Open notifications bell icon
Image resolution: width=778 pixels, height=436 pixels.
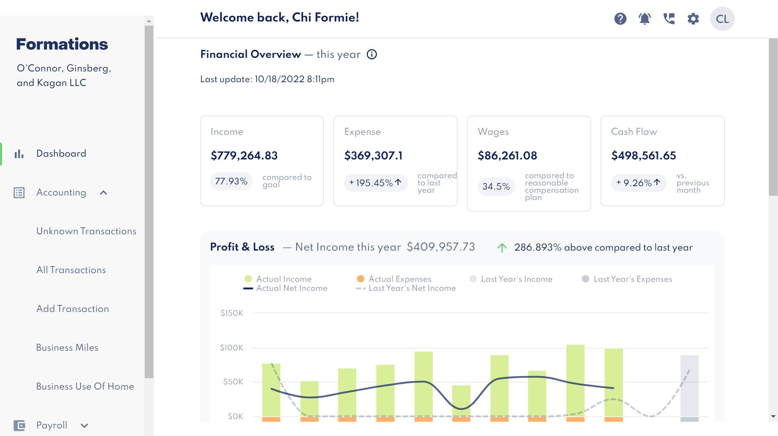pyautogui.click(x=644, y=19)
